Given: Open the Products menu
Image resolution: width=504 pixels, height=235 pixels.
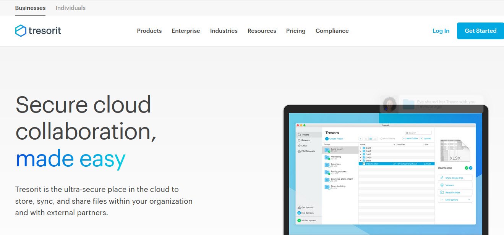Looking at the screenshot, I should 149,31.
